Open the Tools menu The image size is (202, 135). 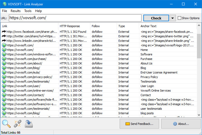[28, 11]
